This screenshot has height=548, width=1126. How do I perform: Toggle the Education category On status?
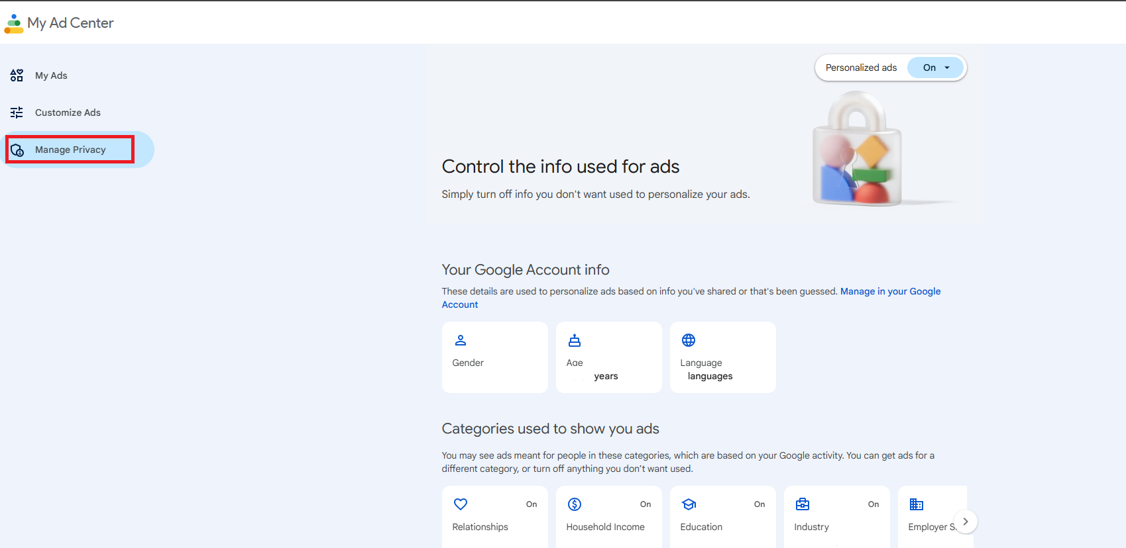760,504
